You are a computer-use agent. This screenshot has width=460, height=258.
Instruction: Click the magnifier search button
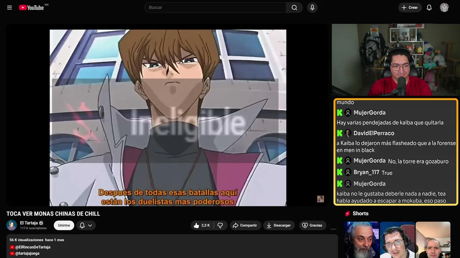click(x=294, y=8)
